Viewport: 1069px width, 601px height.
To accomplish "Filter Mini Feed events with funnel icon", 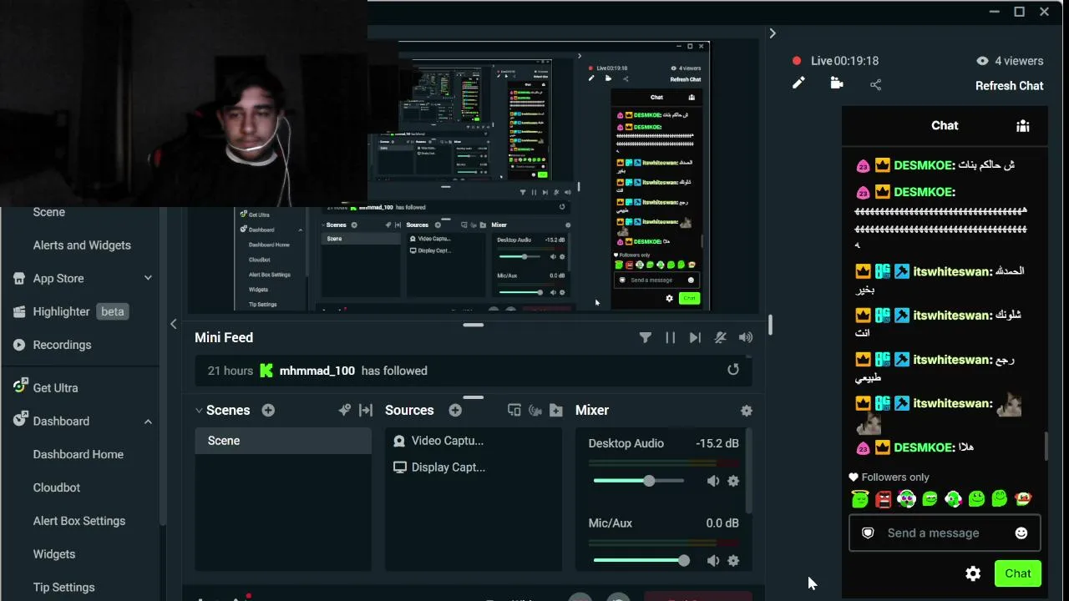I will [646, 337].
